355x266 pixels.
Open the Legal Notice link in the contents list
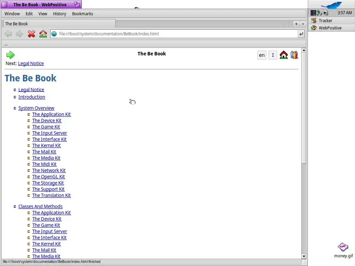(31, 90)
